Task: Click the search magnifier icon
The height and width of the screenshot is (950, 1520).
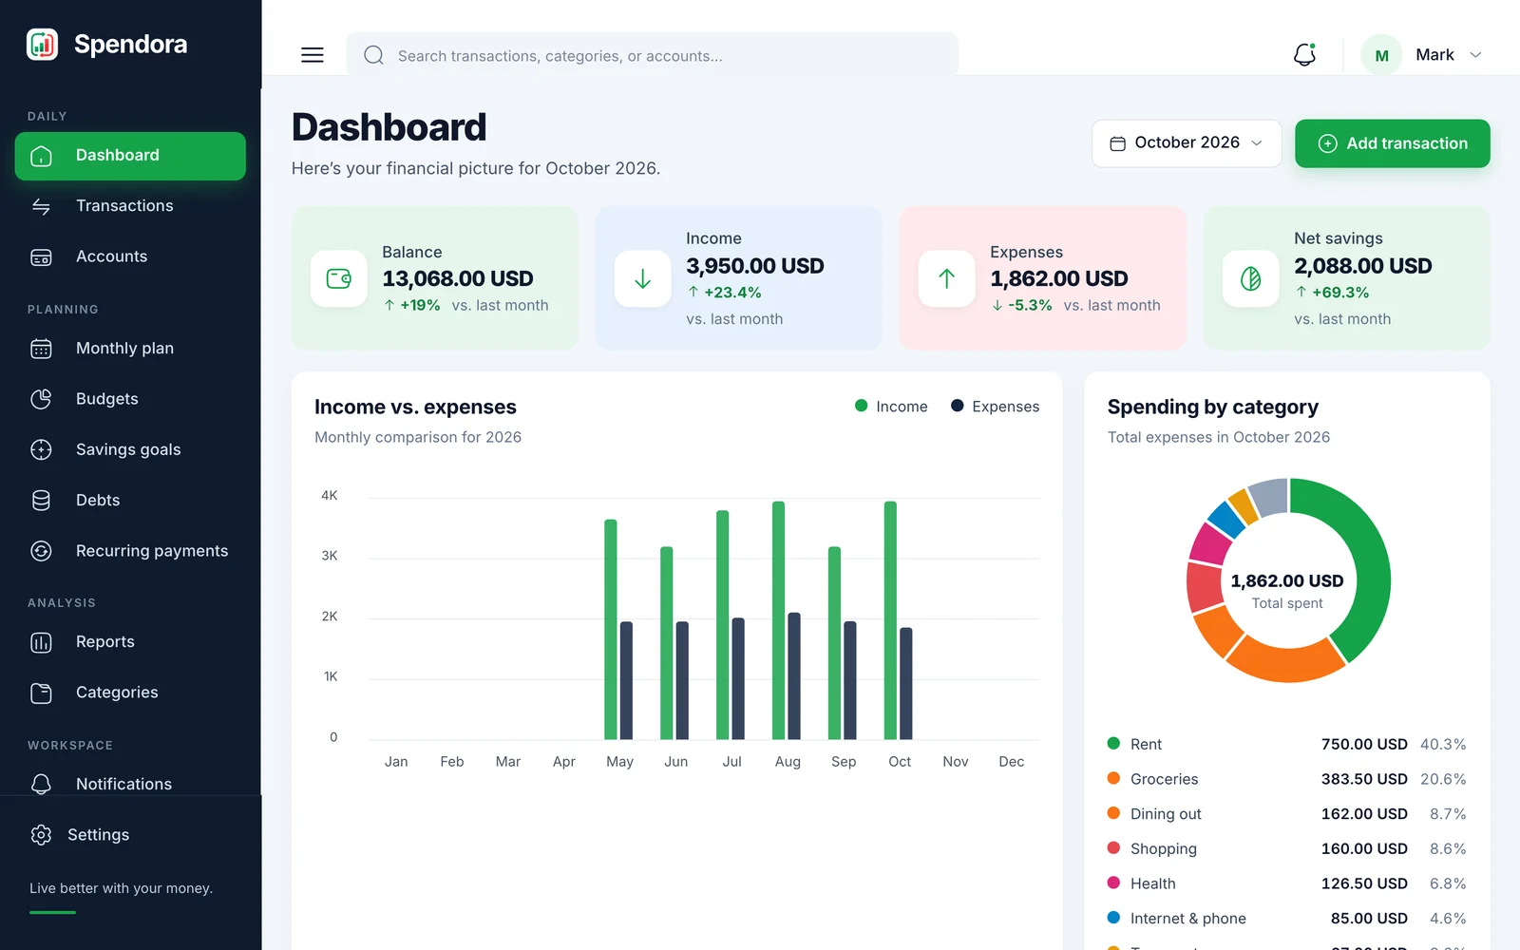Action: click(374, 55)
